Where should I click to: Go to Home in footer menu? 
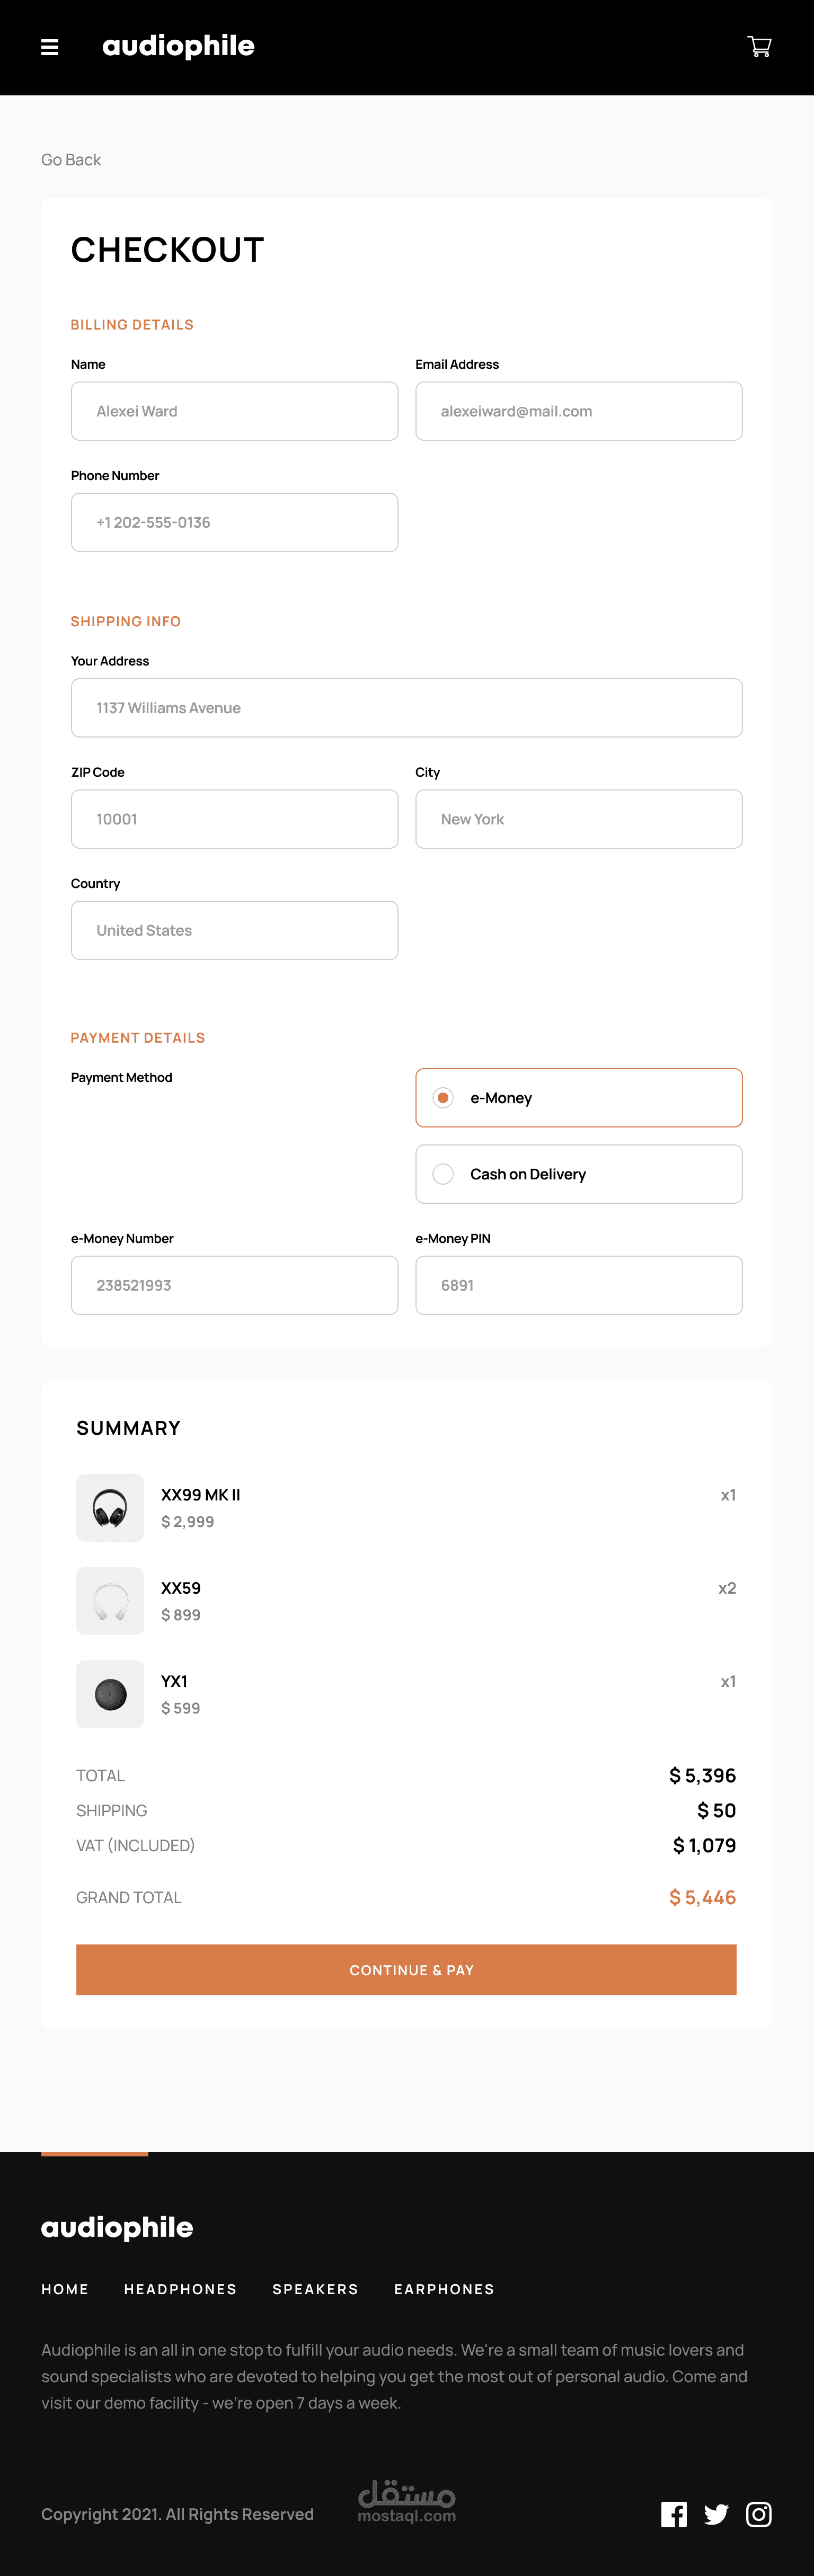click(65, 2289)
